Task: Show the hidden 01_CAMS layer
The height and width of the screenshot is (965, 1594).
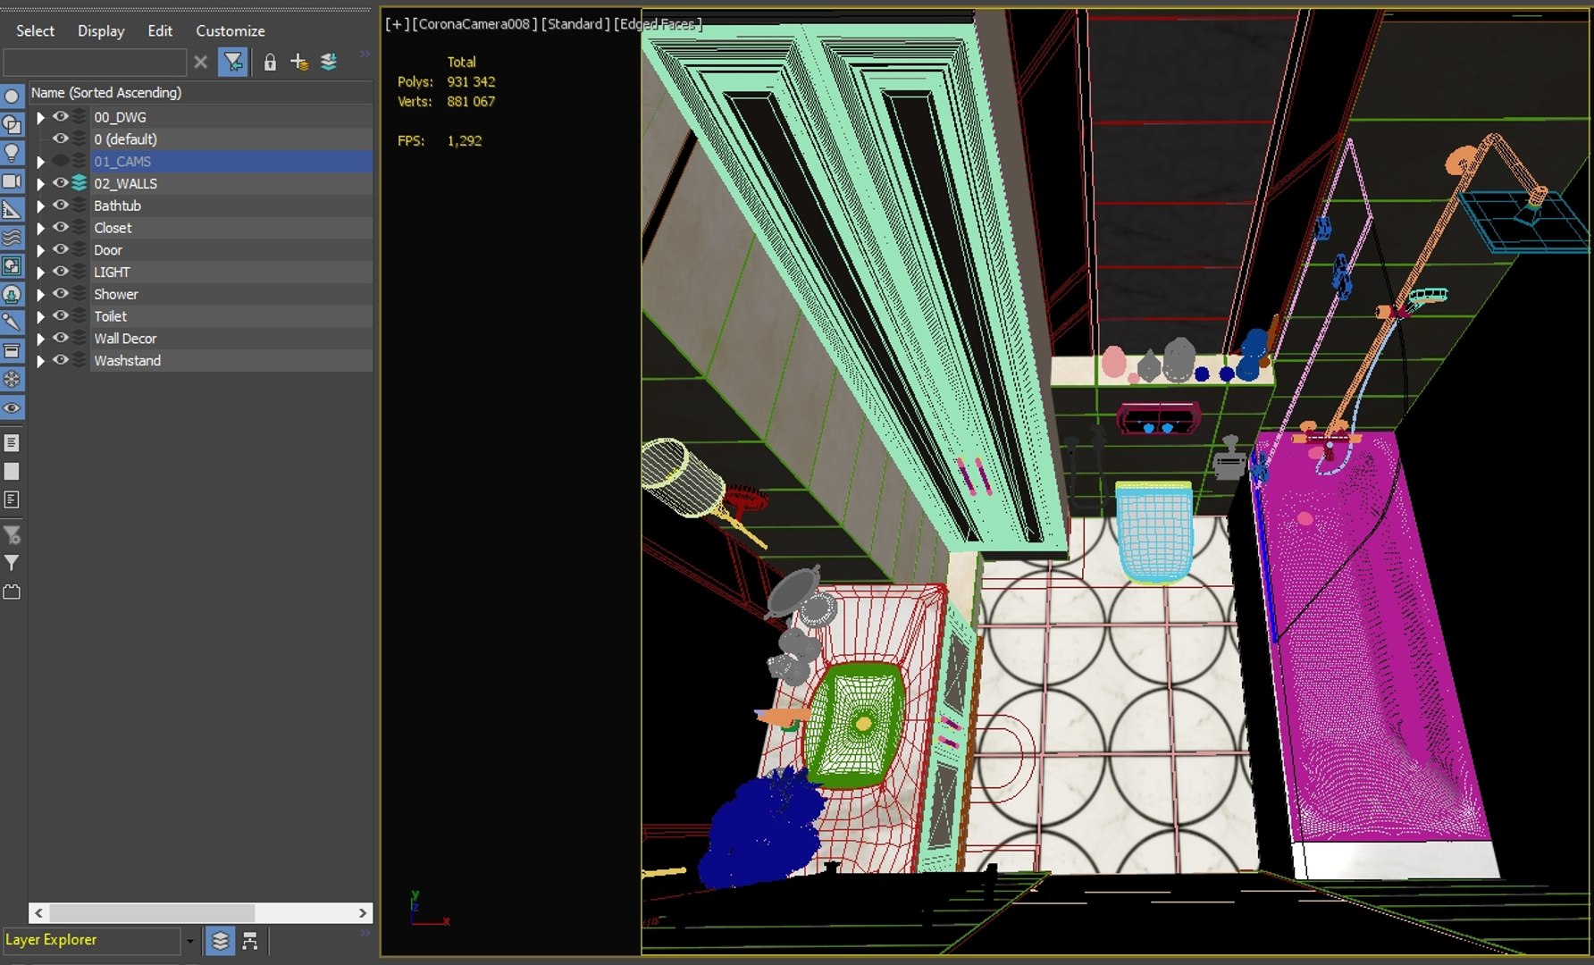Action: click(61, 161)
